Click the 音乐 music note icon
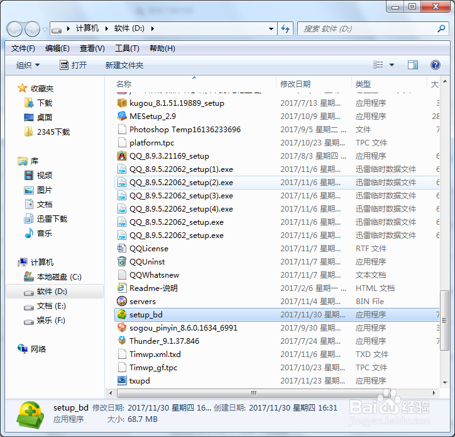Image resolution: width=455 pixels, height=437 pixels. (x=29, y=233)
